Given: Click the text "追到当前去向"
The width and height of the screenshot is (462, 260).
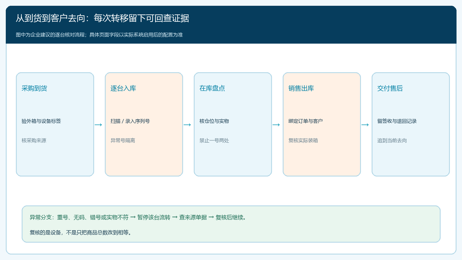Looking at the screenshot, I should pos(392,140).
